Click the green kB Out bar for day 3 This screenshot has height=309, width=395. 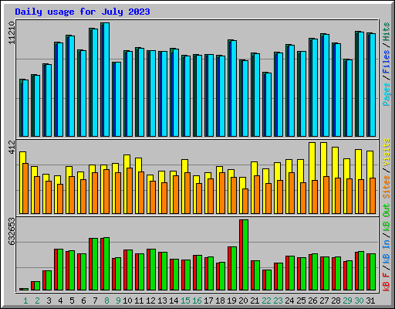click(49, 280)
